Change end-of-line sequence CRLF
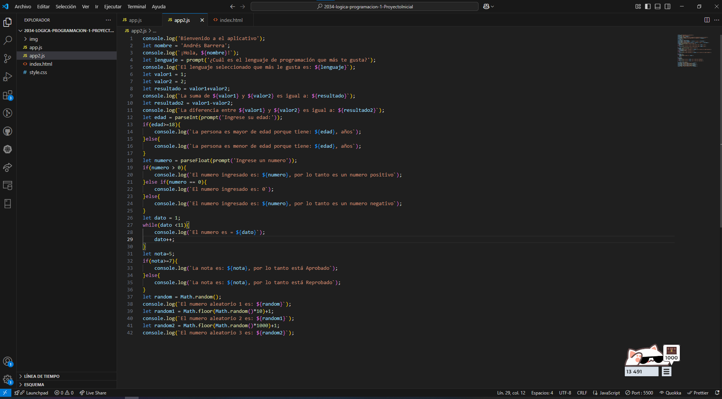Viewport: 722px width, 399px height. point(582,393)
